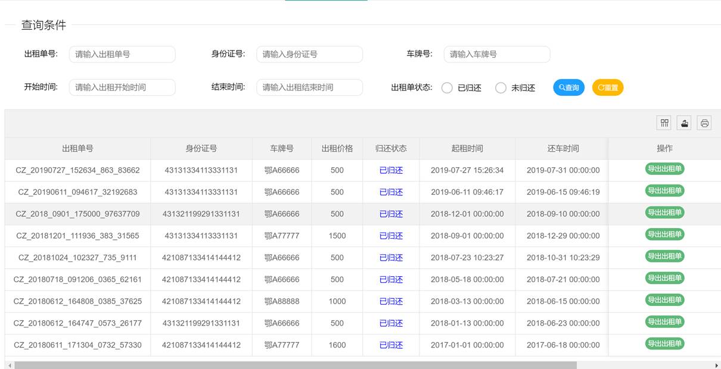This screenshot has height=369, width=721.
Task: Click return time 2018-07-21 00:00:00
Action: pyautogui.click(x=563, y=279)
